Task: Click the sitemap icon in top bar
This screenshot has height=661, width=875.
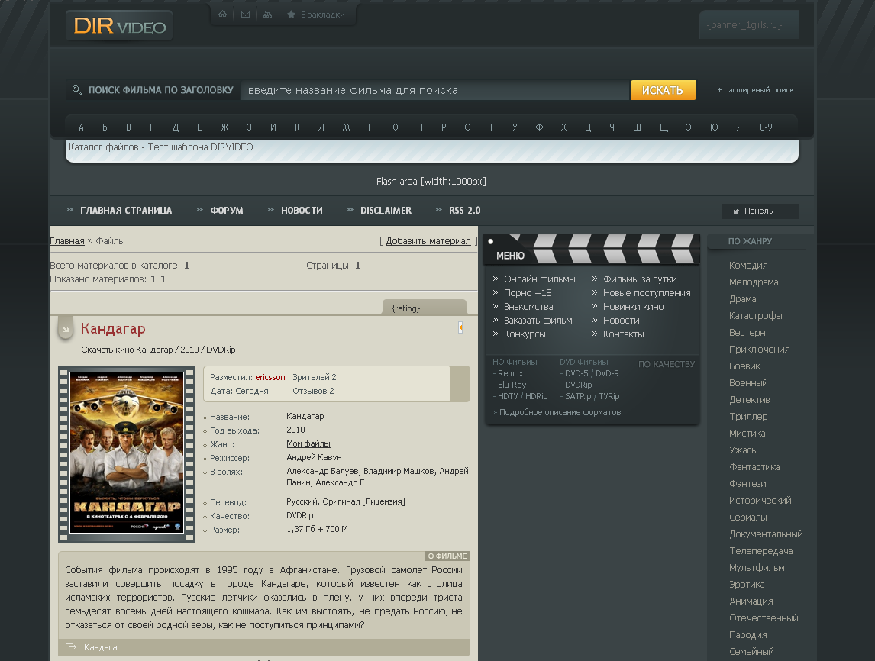Action: click(x=267, y=15)
